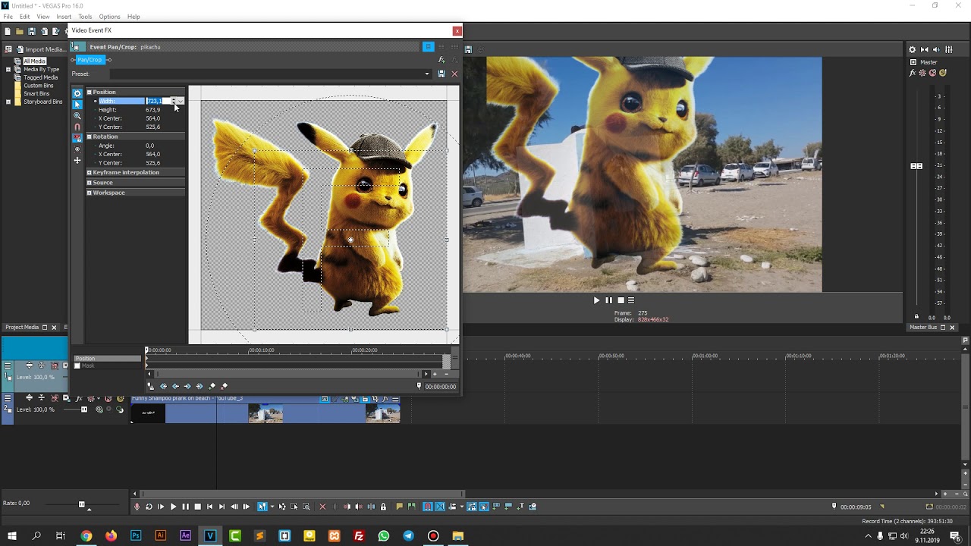Close the Video Event FX window
This screenshot has width=971, height=546.
click(x=457, y=31)
